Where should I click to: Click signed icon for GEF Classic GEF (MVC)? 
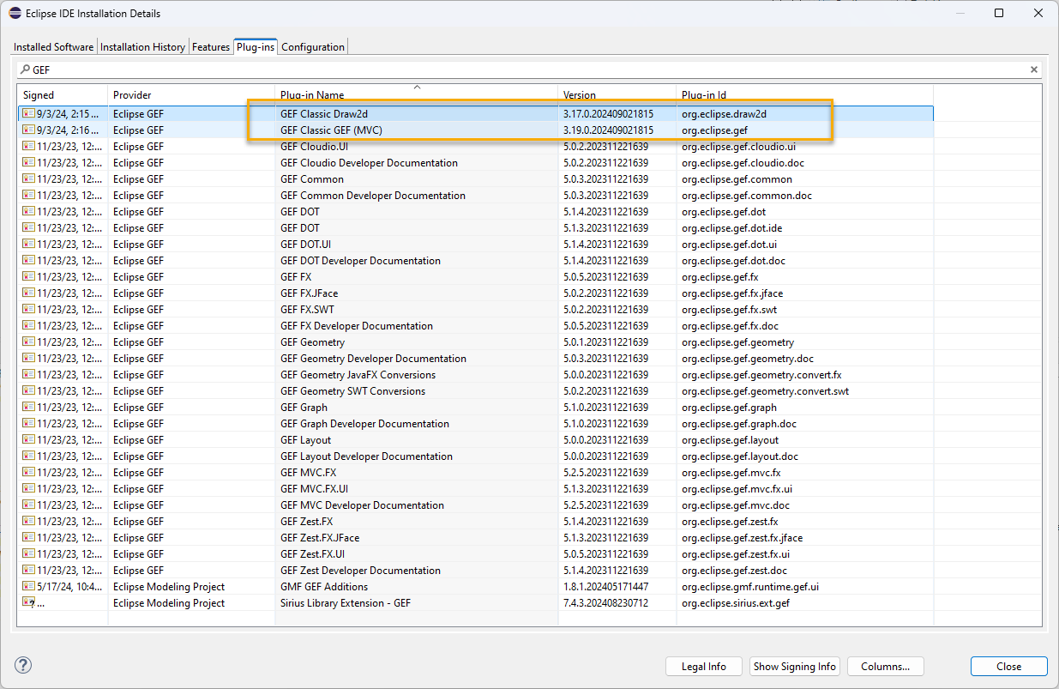click(28, 130)
